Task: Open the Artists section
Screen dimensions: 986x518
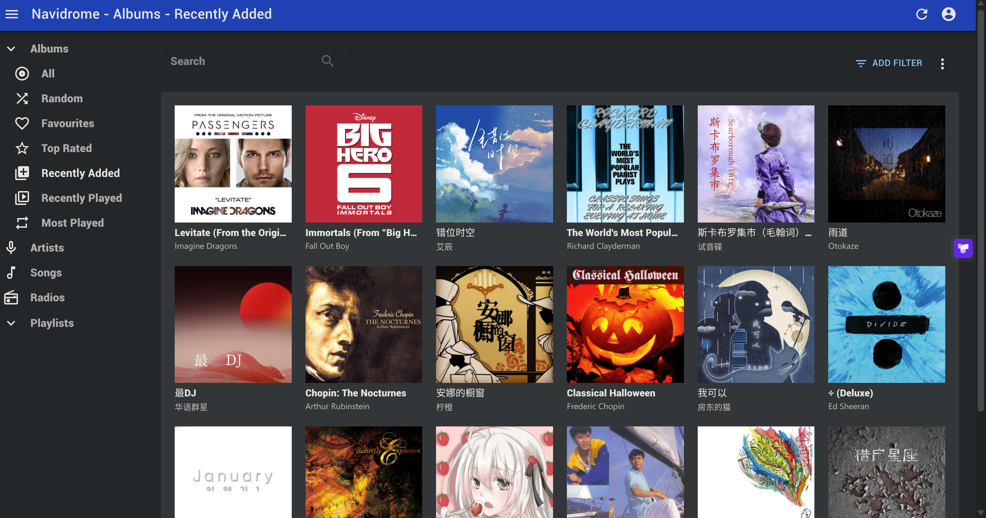Action: pos(47,248)
